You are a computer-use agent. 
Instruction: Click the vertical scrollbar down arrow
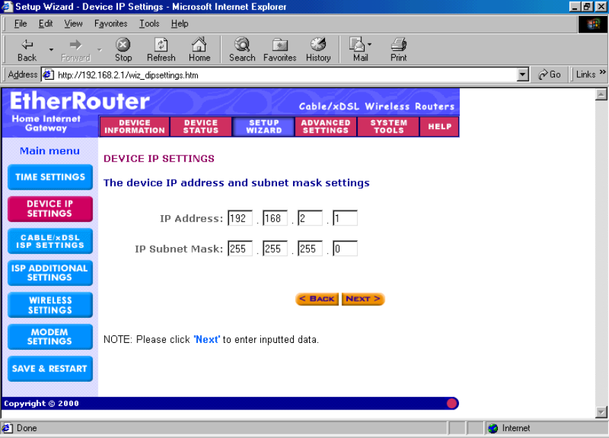[x=601, y=412]
